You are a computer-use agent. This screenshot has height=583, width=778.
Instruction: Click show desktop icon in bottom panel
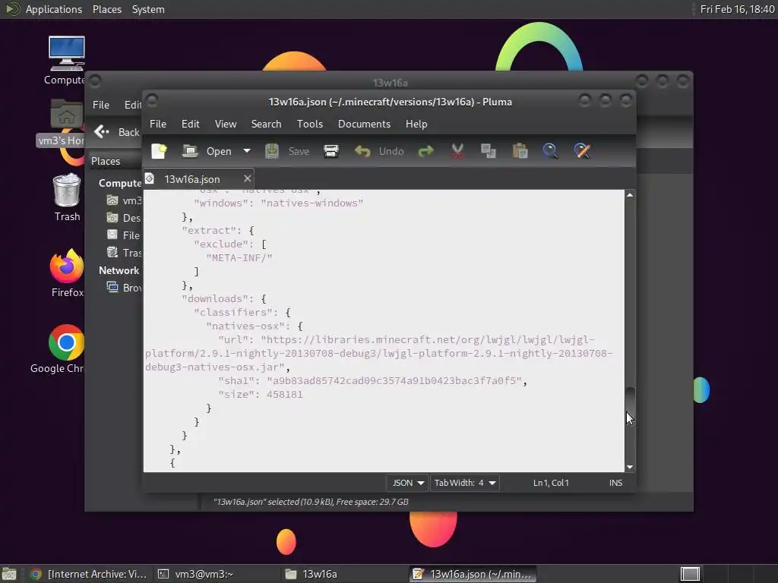click(x=9, y=575)
